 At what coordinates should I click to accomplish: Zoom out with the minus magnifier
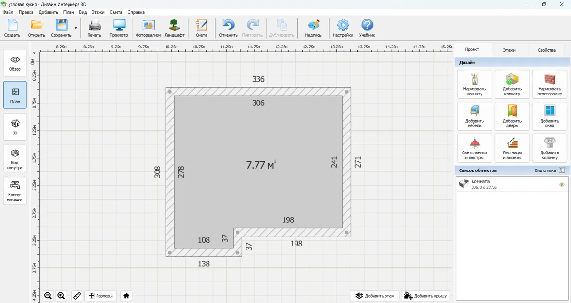pyautogui.click(x=48, y=296)
